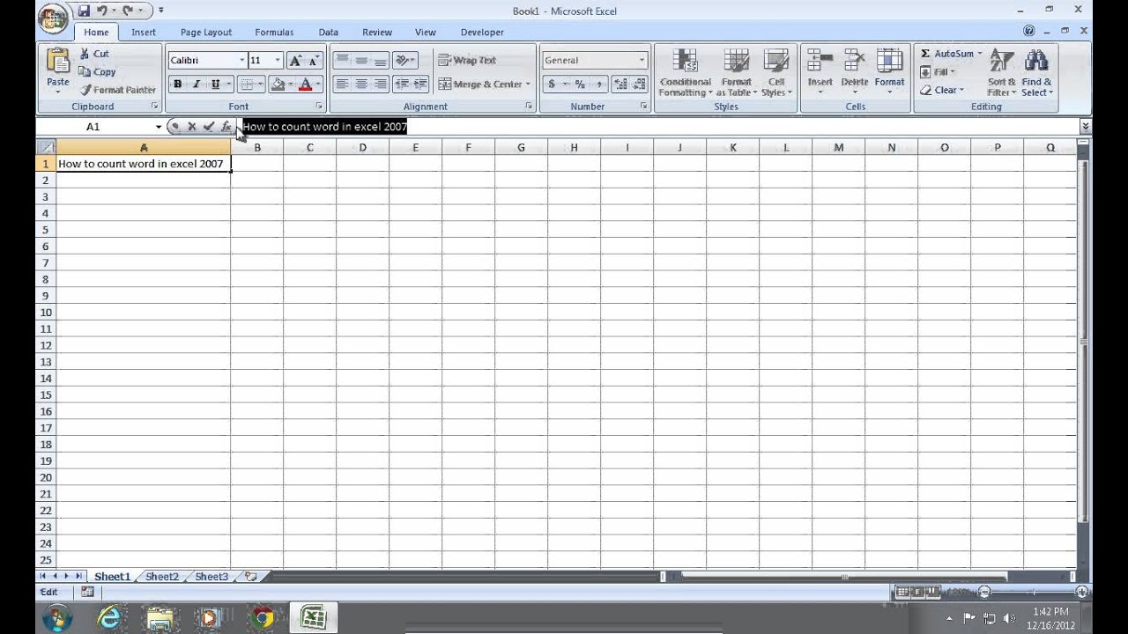The image size is (1128, 634).
Task: Open the General number format dropdown
Action: click(x=642, y=61)
